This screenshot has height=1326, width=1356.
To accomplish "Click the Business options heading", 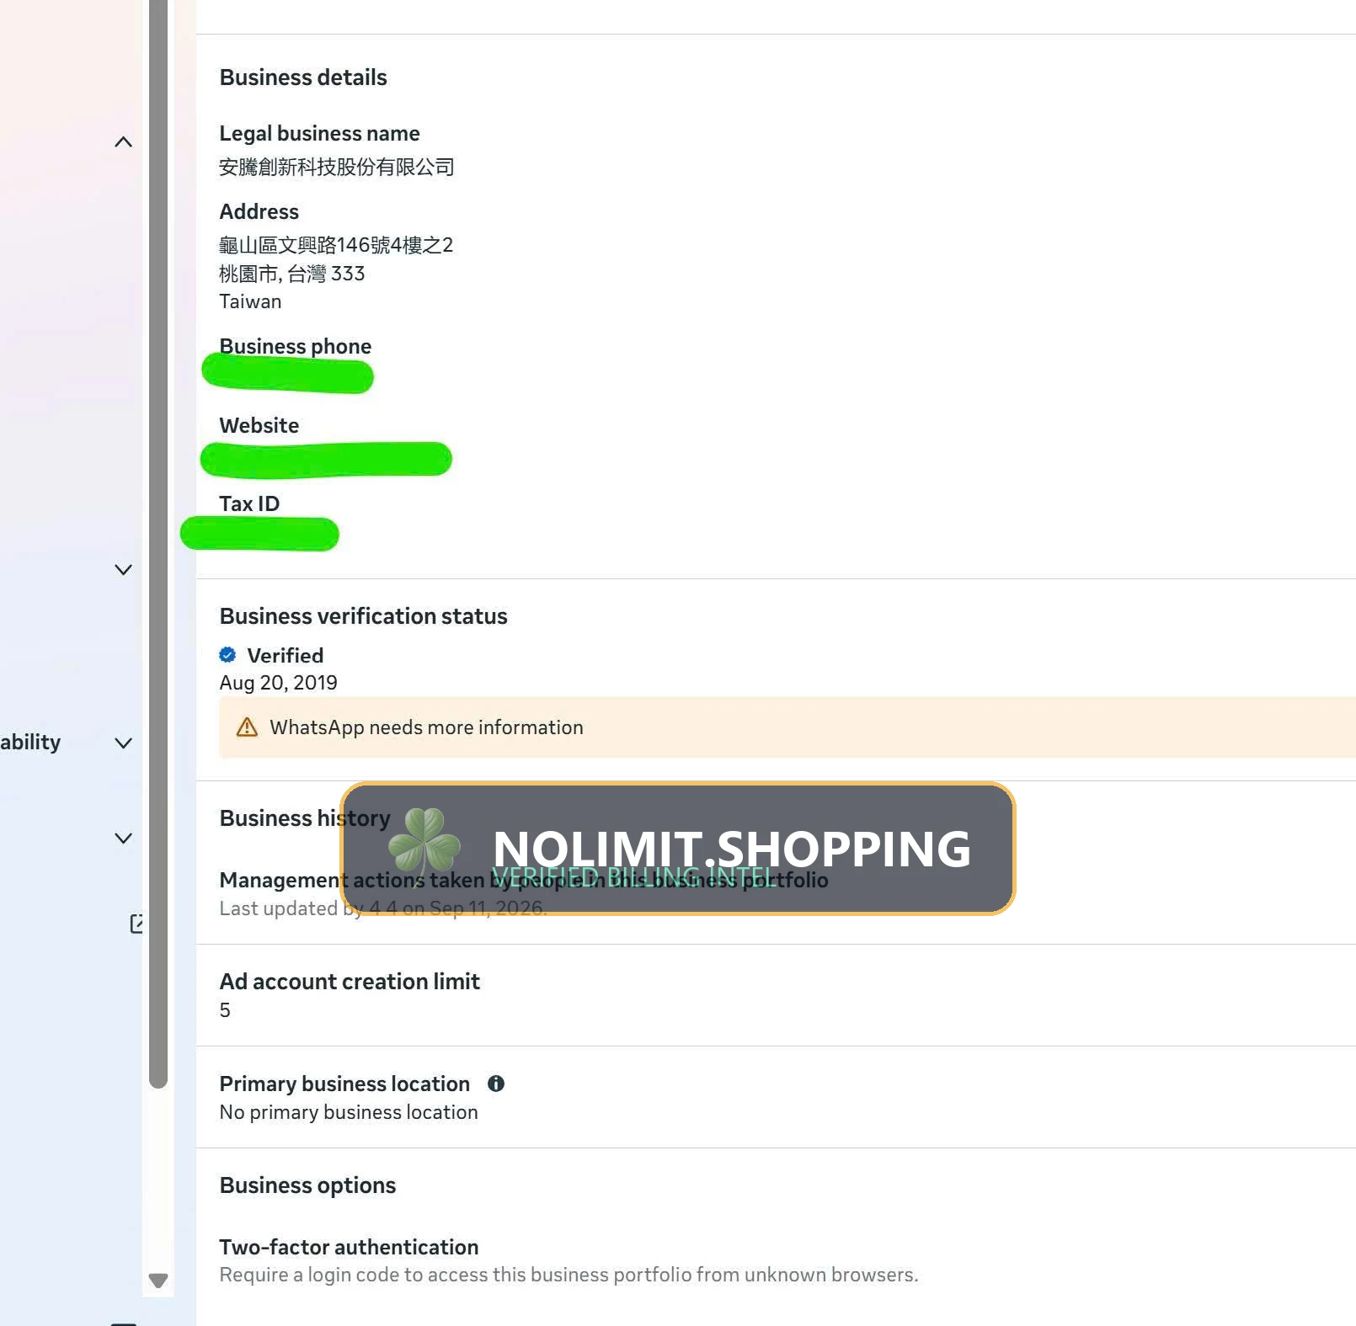I will (307, 1185).
